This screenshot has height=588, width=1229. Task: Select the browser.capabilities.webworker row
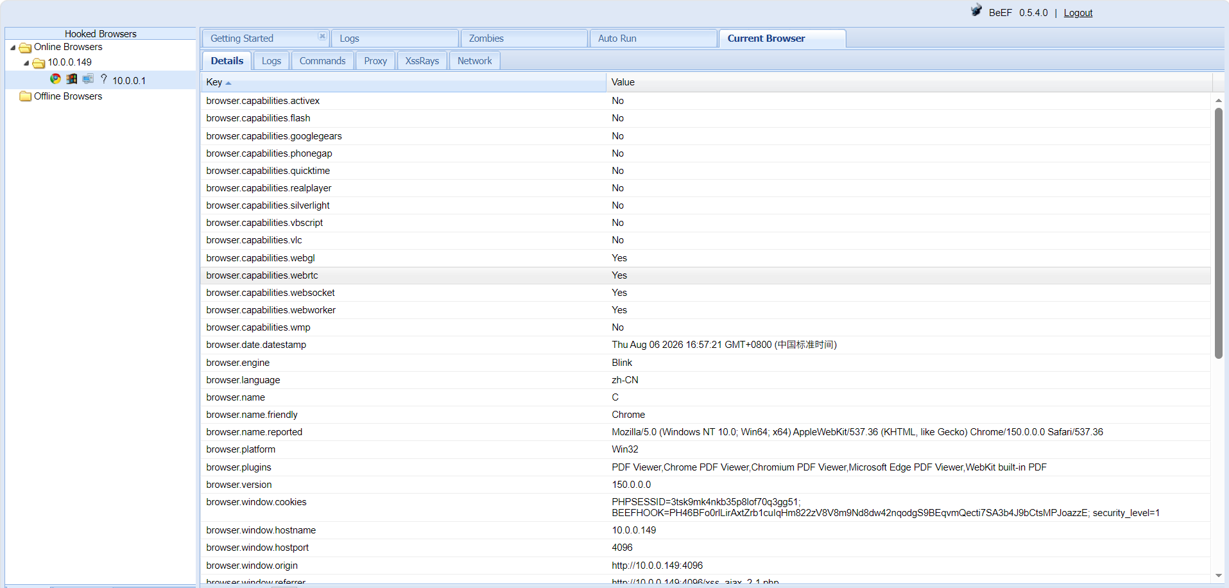click(x=706, y=310)
